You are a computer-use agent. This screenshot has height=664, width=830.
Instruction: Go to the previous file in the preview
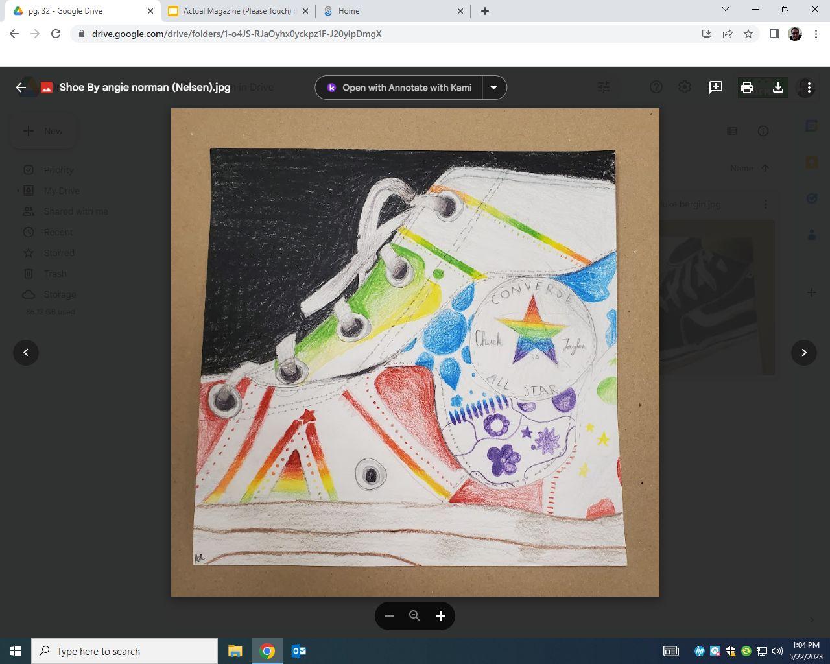(x=26, y=353)
